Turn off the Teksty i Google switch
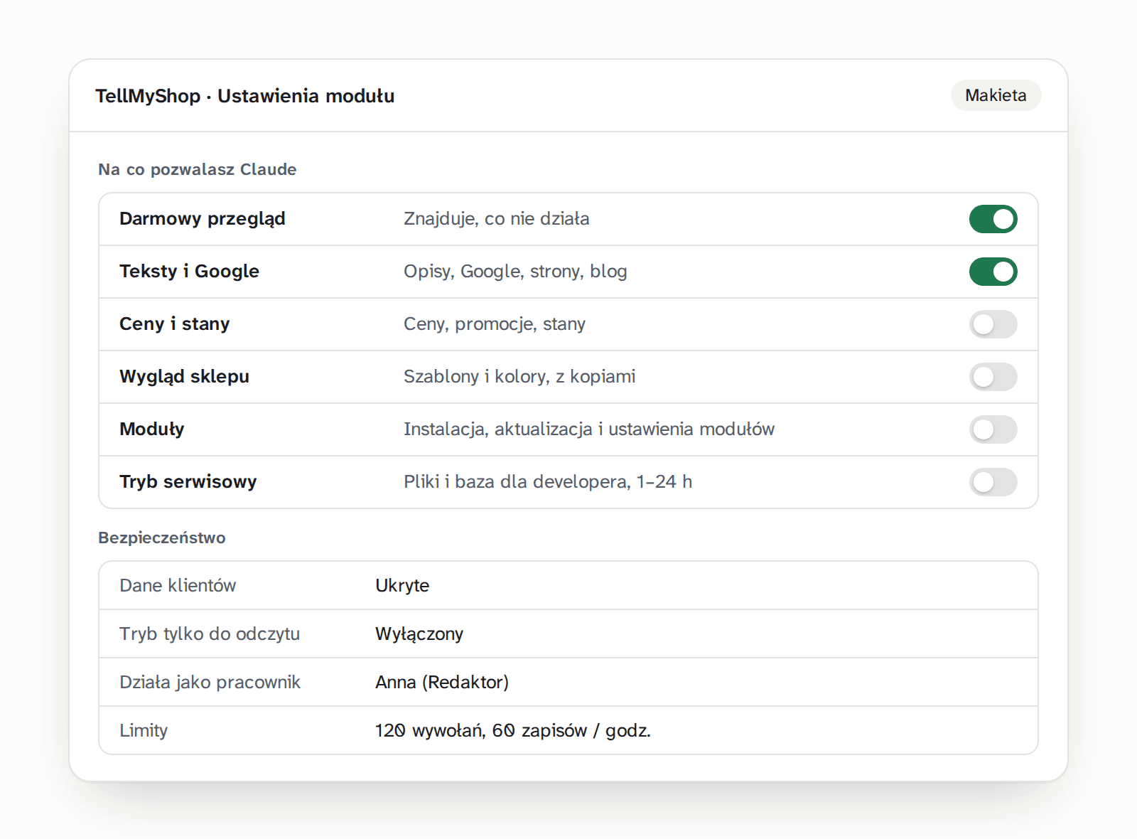This screenshot has height=839, width=1137. (993, 272)
